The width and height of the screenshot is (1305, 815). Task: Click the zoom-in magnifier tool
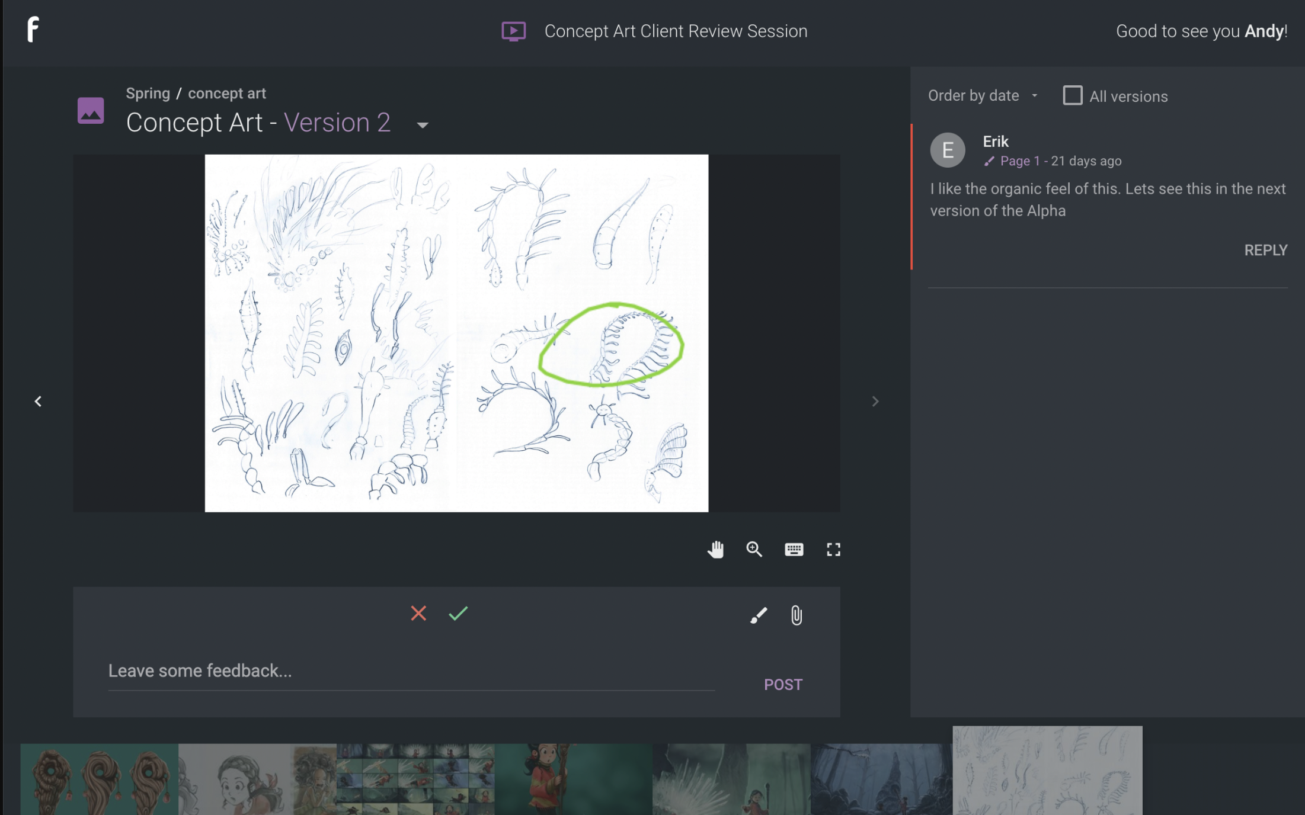(754, 550)
